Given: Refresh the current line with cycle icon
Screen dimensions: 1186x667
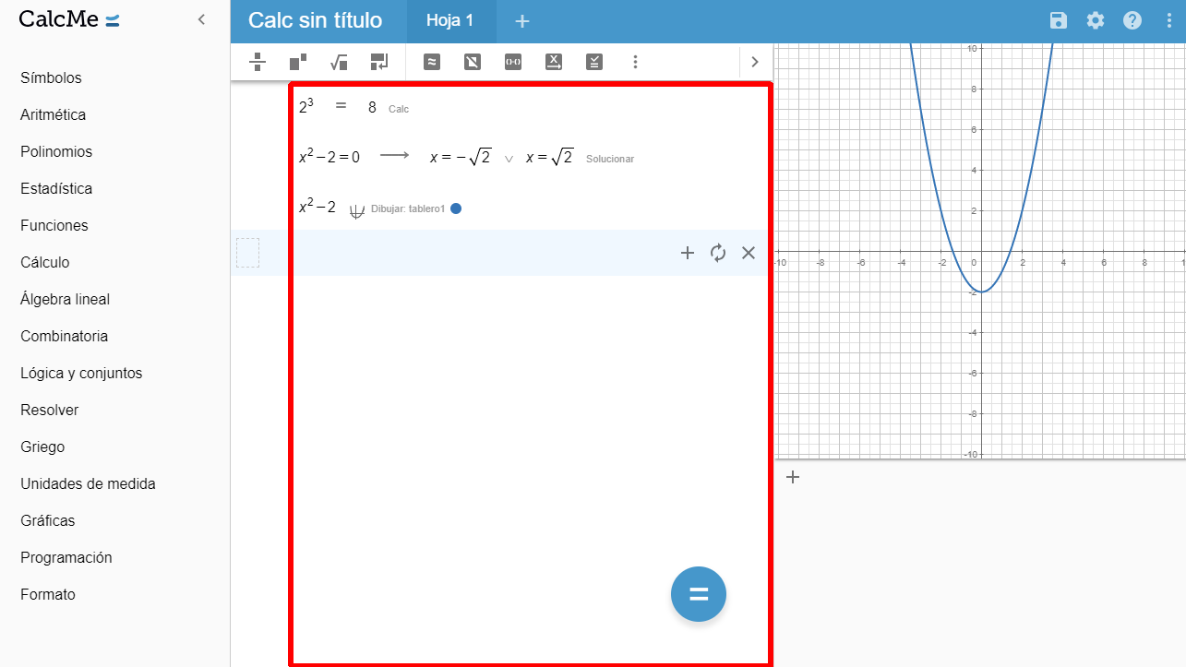Looking at the screenshot, I should (718, 253).
